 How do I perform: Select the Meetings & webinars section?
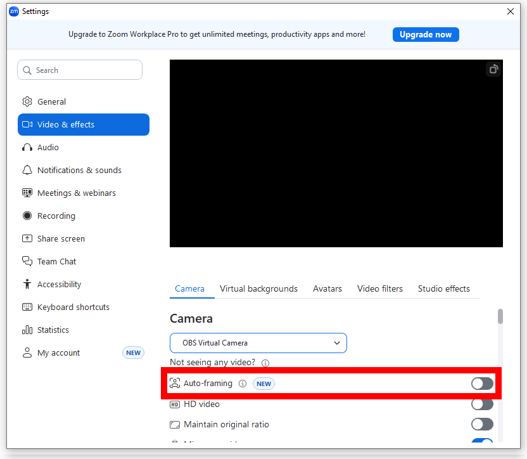tap(79, 193)
